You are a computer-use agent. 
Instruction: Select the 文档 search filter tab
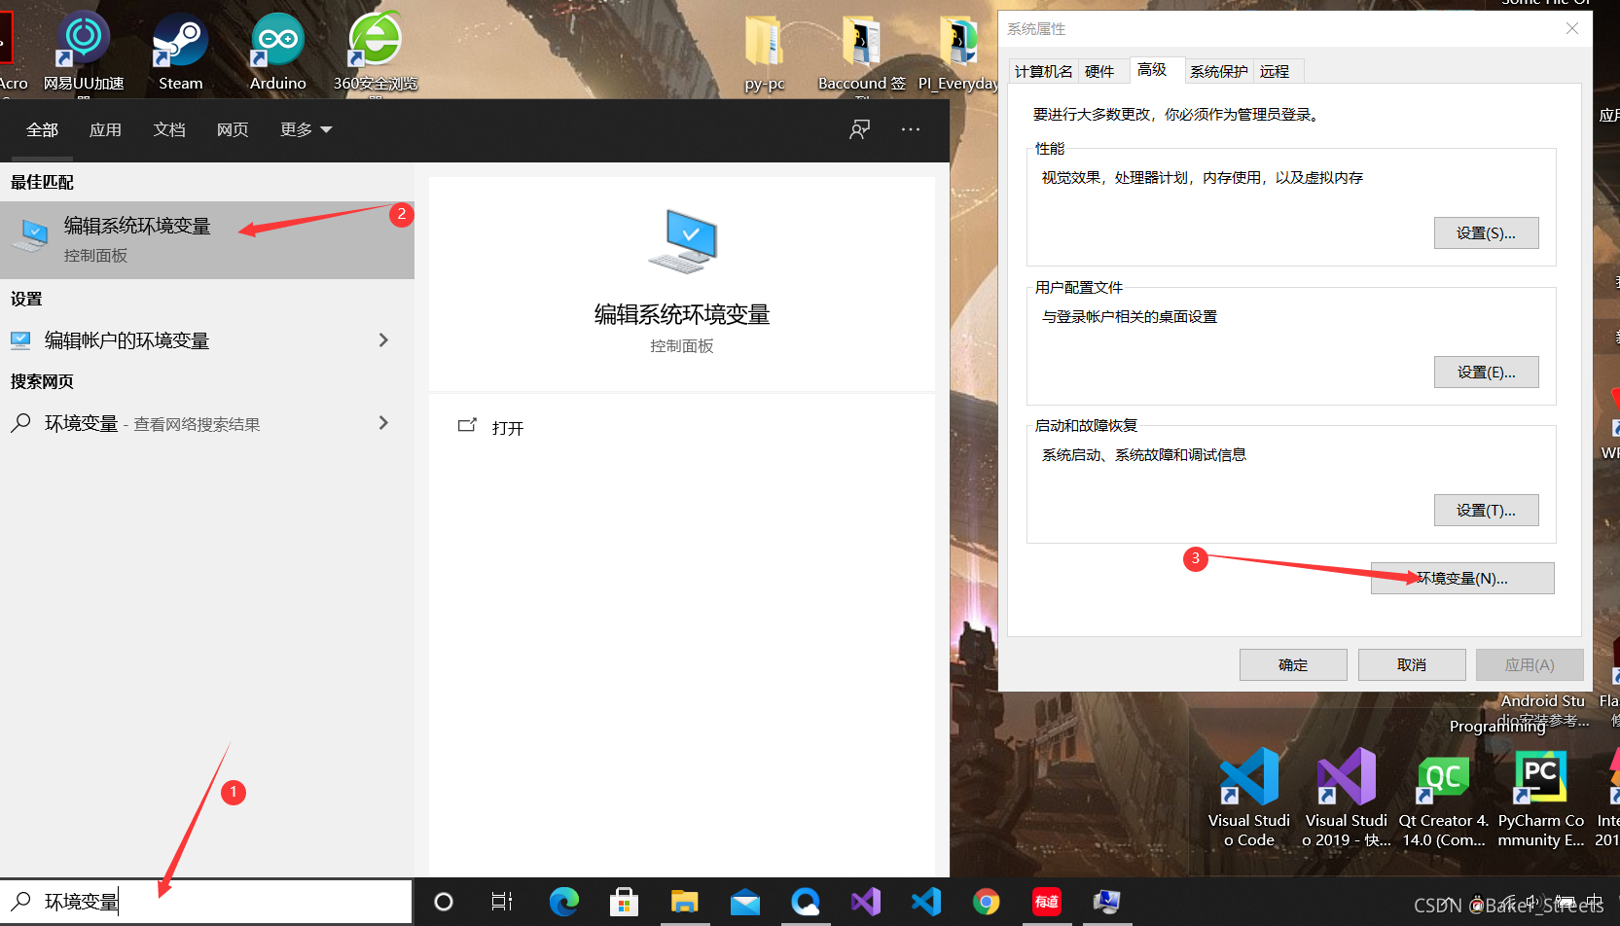169,129
